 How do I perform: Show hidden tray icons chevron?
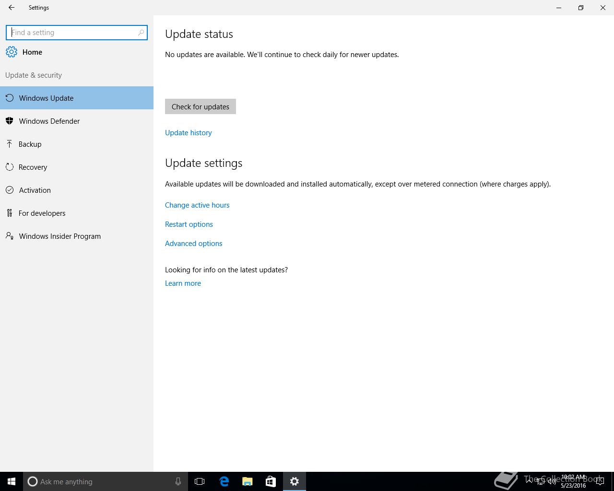tap(529, 481)
